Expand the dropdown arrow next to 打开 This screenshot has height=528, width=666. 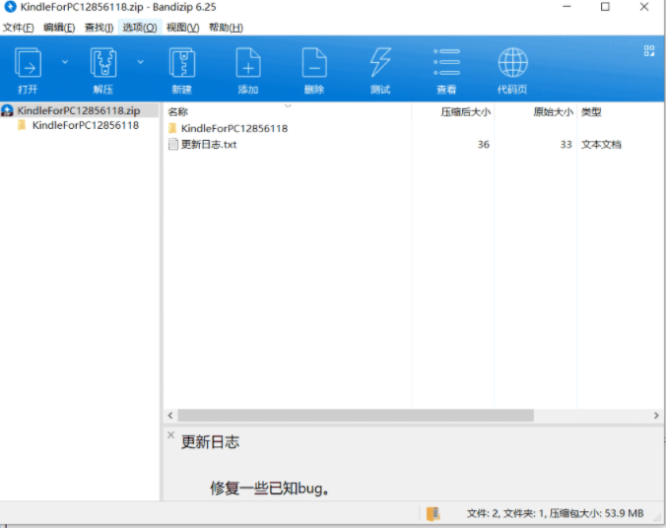pos(65,62)
